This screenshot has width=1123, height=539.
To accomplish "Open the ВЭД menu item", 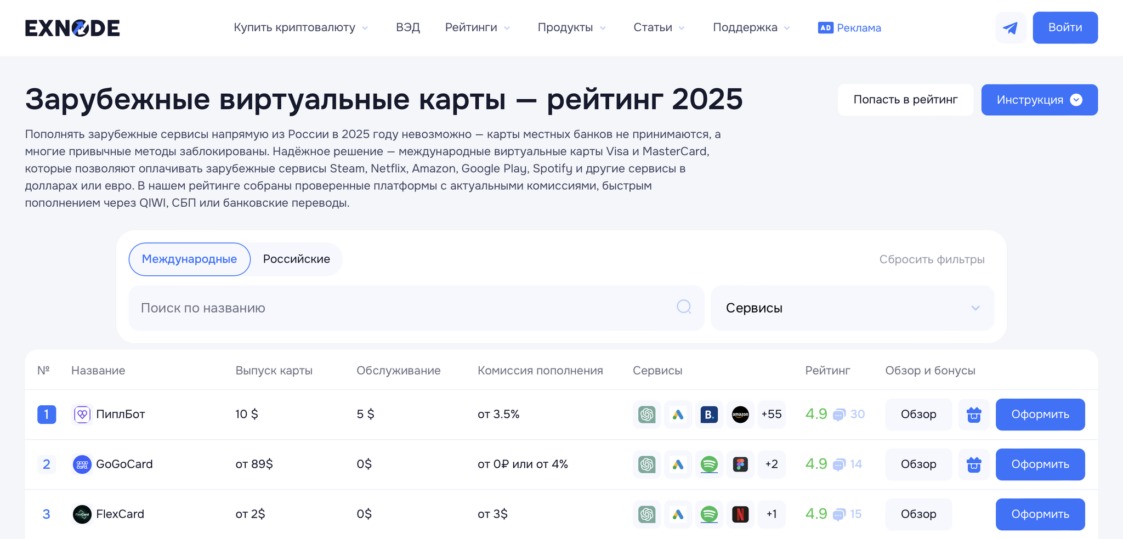I will [x=408, y=28].
